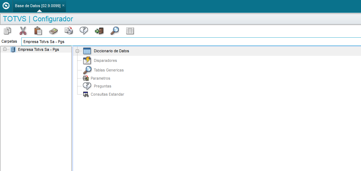Click the Empresa Totvs Sa database icon

coord(13,49)
